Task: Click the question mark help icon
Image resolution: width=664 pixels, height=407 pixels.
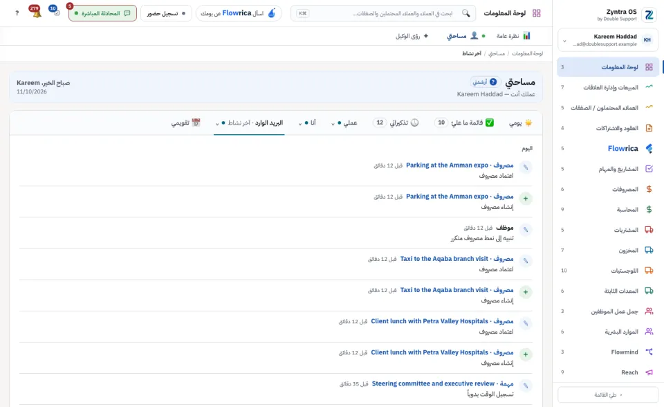Action: click(x=17, y=13)
